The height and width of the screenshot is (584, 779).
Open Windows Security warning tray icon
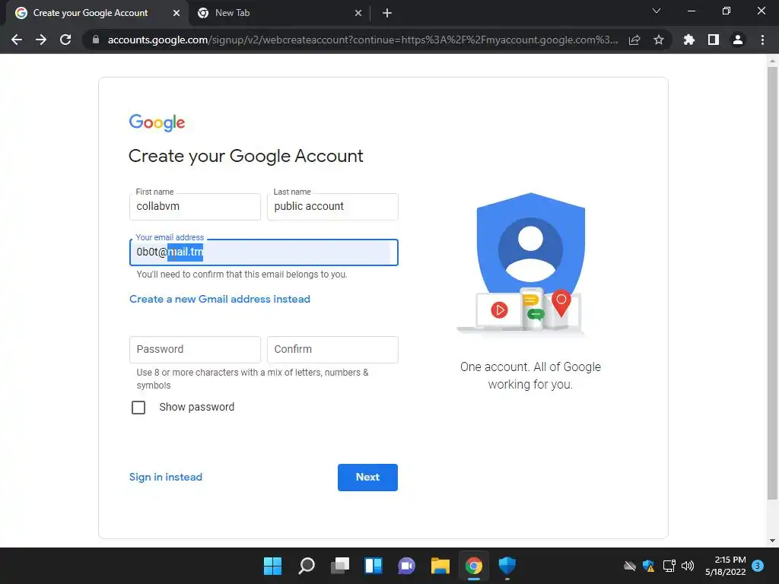tap(648, 566)
